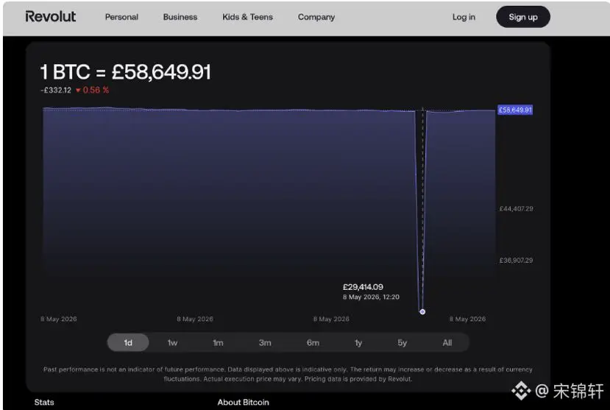The image size is (610, 410).
Task: Click the £36,907.29 axis label
Action: coord(517,261)
